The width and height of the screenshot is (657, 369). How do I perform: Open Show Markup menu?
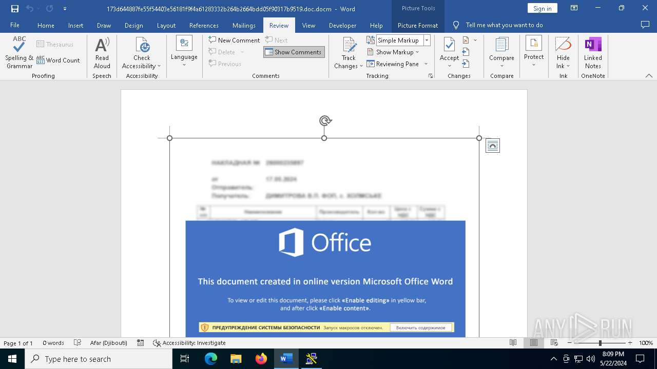tap(393, 52)
